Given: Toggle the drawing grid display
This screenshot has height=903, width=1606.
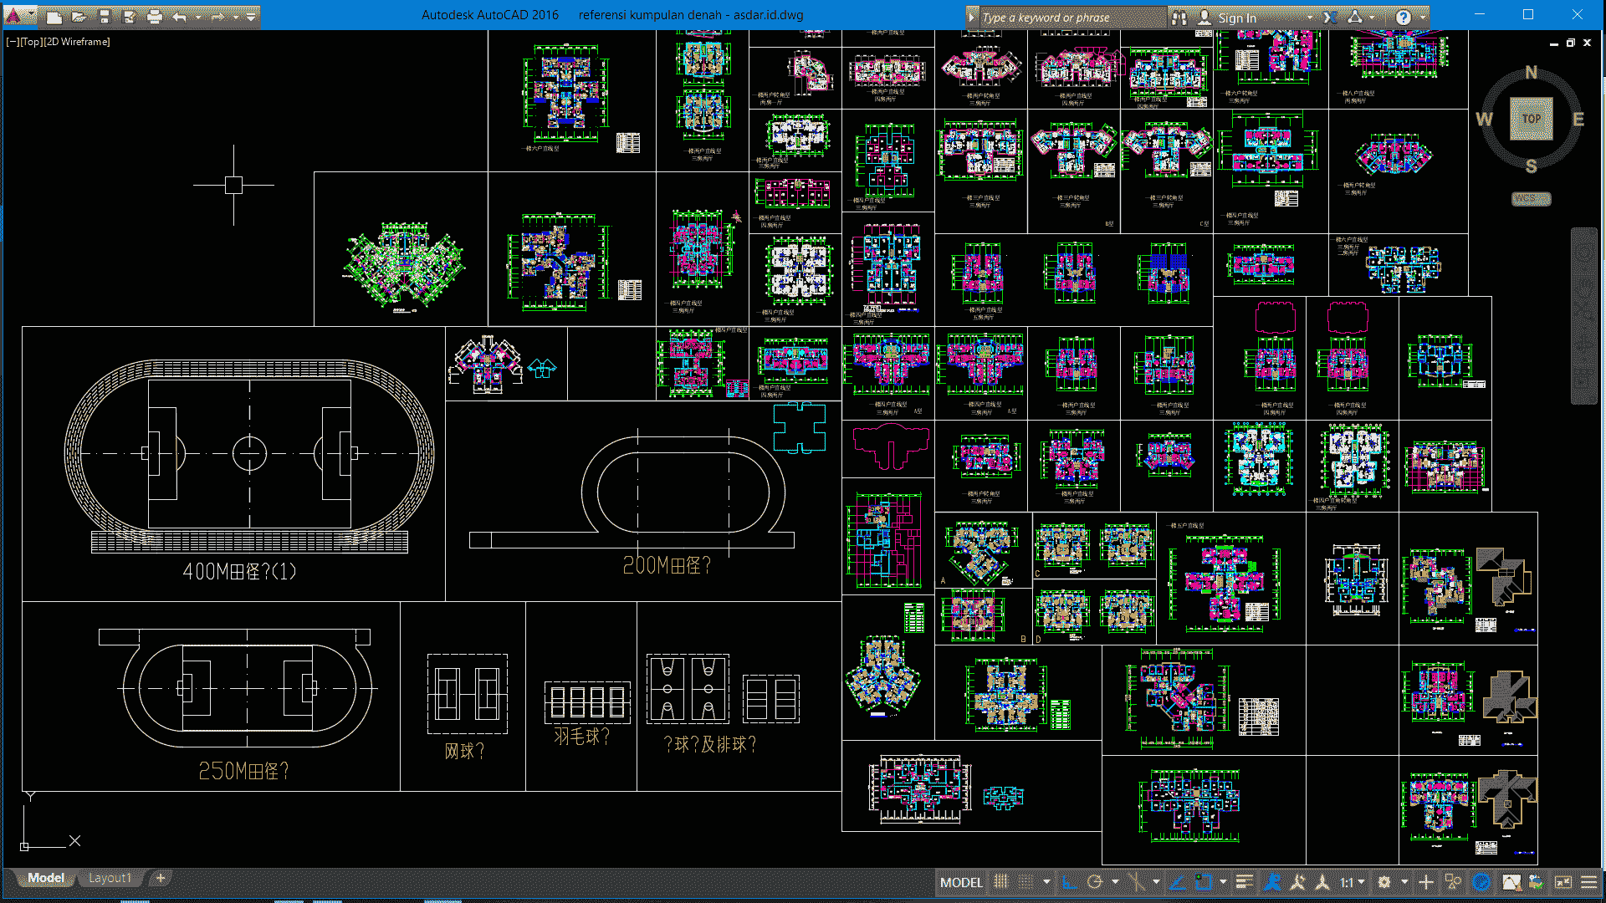Looking at the screenshot, I should pos(1001,882).
